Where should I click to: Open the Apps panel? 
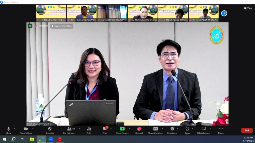[187, 130]
